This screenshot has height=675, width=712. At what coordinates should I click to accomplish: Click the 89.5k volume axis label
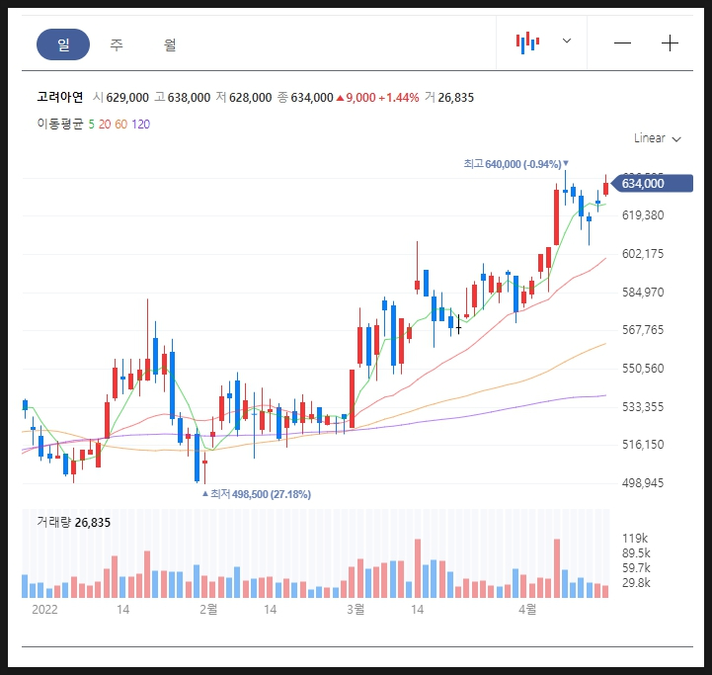(636, 552)
